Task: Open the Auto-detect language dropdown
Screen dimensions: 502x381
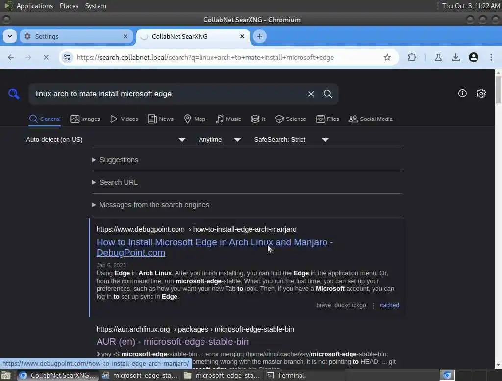Action: [106, 140]
